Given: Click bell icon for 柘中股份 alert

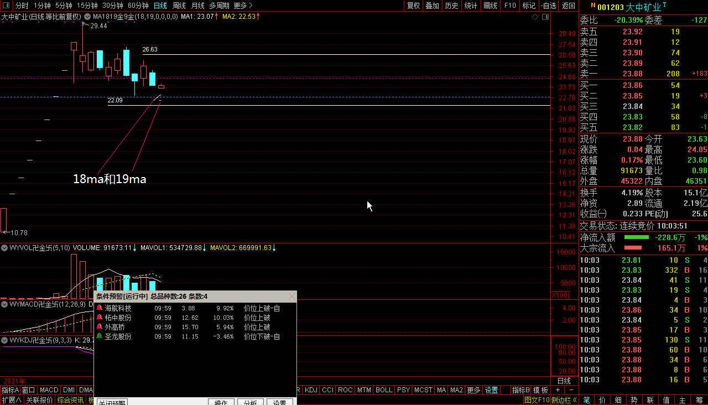Looking at the screenshot, I should (x=100, y=318).
